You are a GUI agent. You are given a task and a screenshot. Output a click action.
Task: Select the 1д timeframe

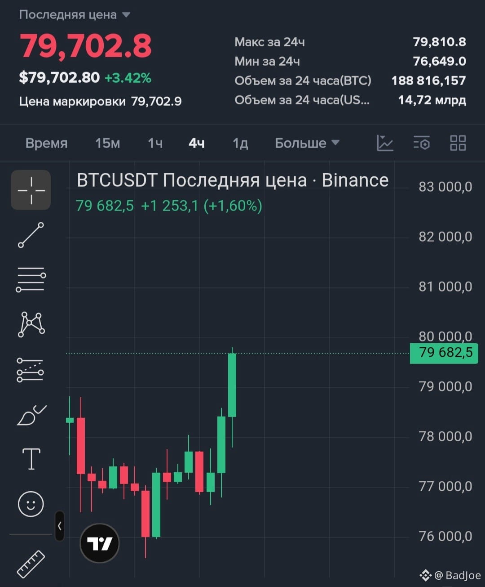[240, 143]
